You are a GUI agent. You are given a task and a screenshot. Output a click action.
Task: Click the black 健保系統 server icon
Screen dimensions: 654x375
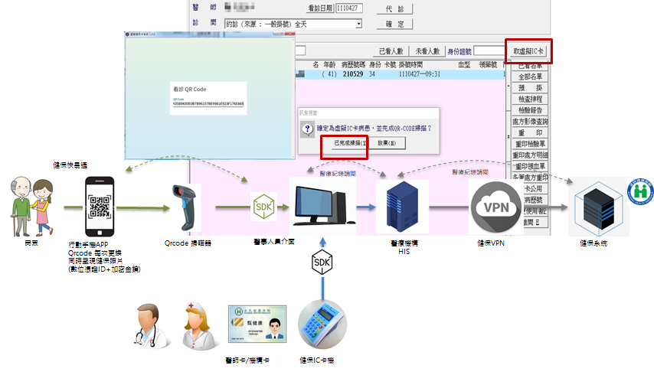599,207
